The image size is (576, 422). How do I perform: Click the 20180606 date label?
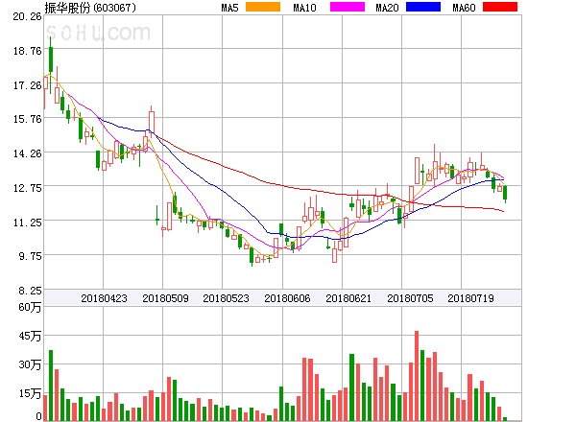287,298
